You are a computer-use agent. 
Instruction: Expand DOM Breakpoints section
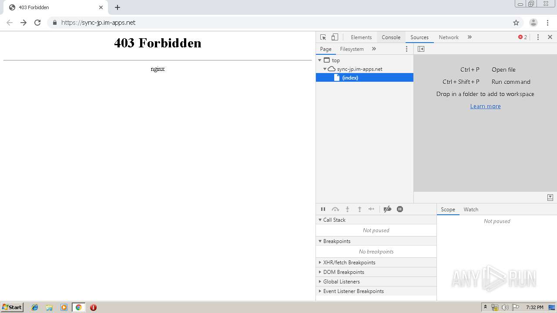click(x=376, y=272)
